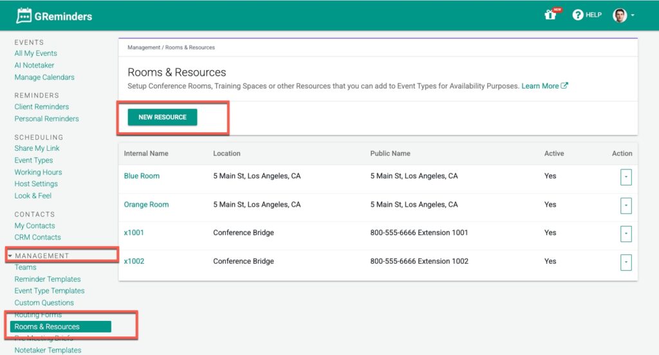The height and width of the screenshot is (355, 659).
Task: Select Rooms & Resources in sidebar
Action: click(47, 327)
